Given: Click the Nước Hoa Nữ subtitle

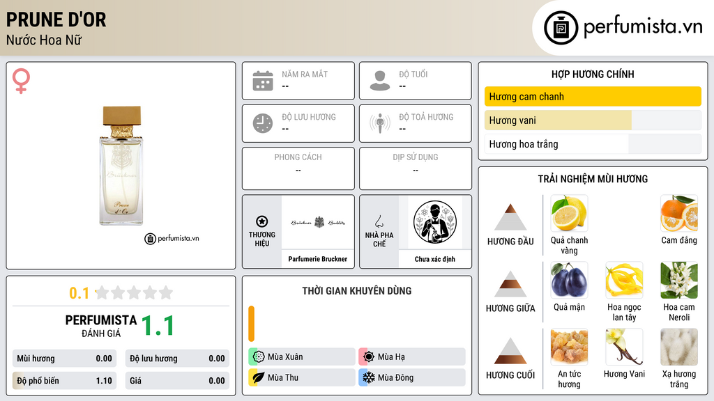Looking at the screenshot, I should pyautogui.click(x=44, y=40).
